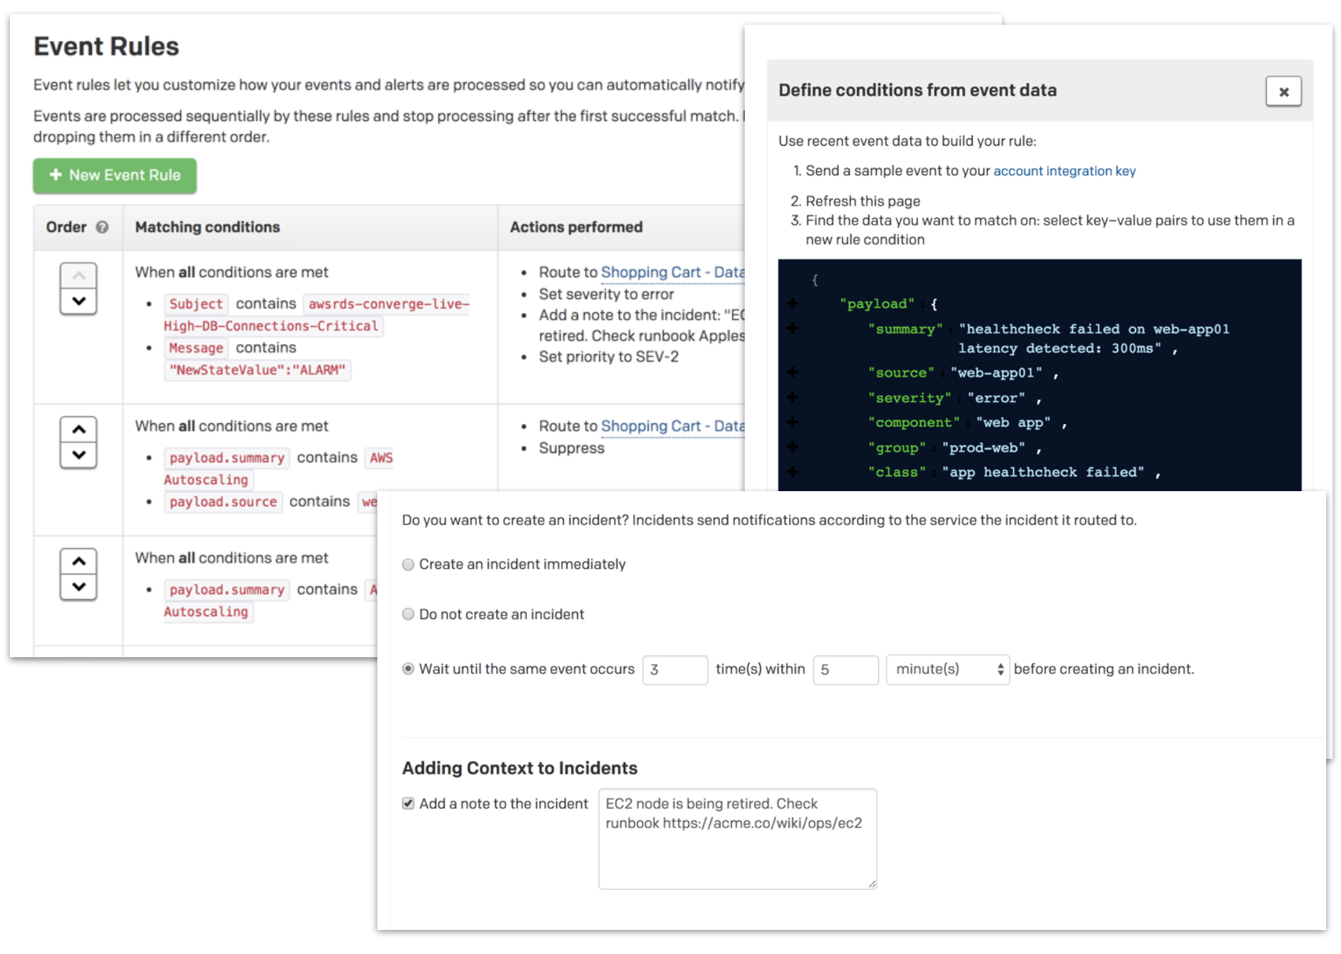Click the time window value field
1341x954 pixels.
point(845,669)
